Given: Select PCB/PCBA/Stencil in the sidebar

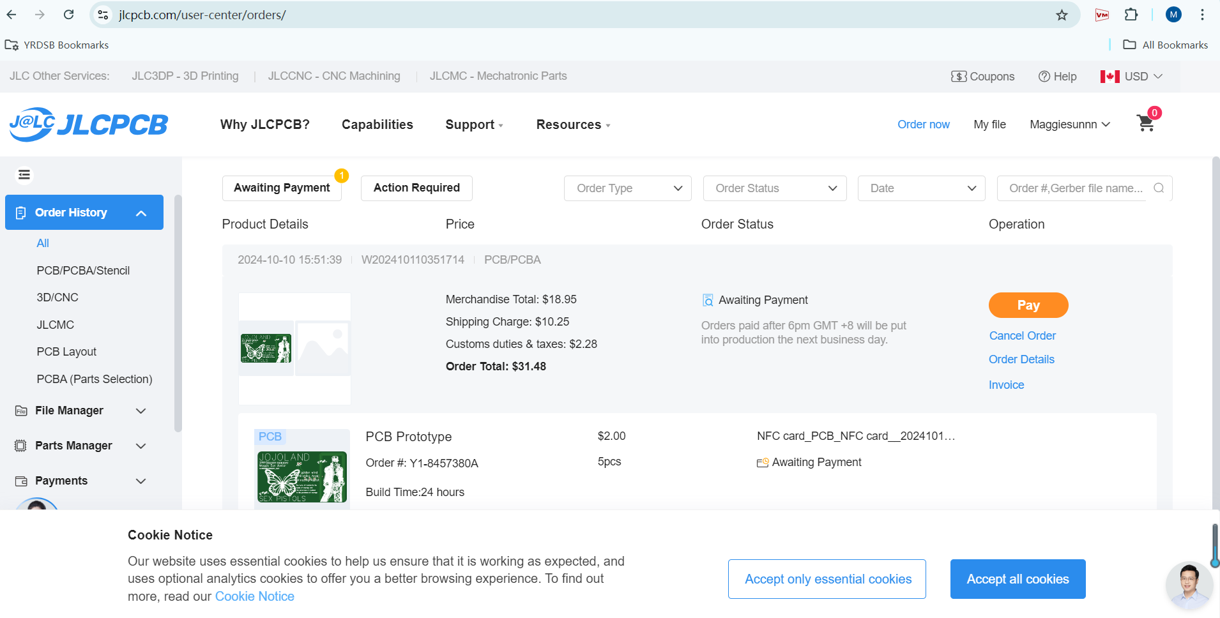Looking at the screenshot, I should tap(83, 271).
